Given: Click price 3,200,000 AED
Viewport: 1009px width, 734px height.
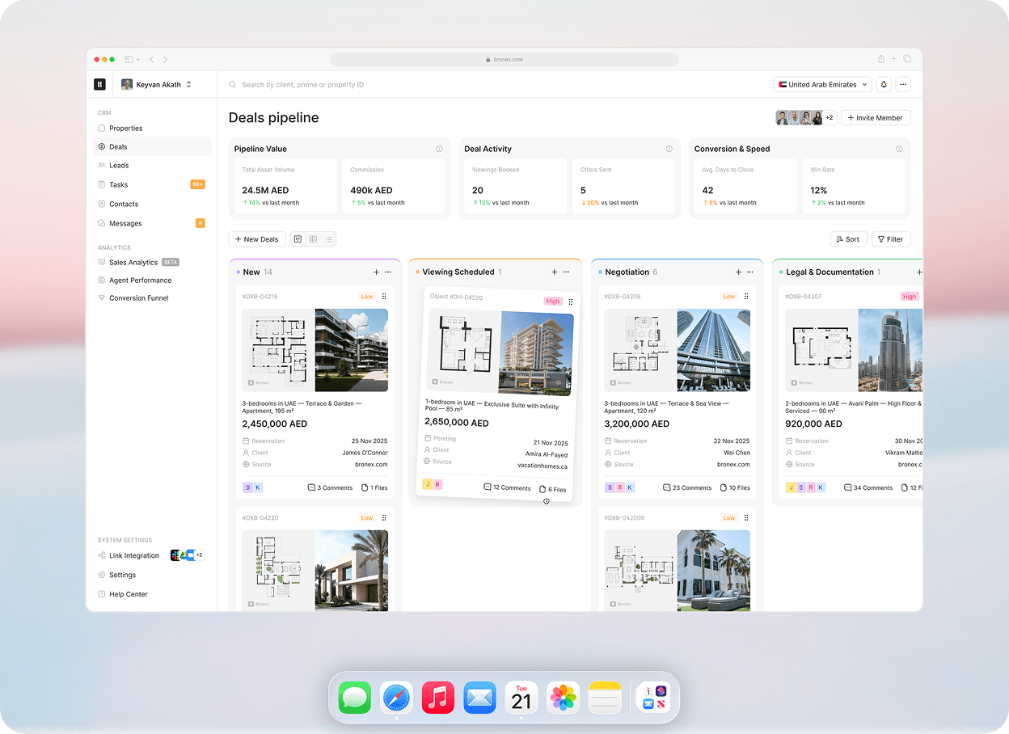Looking at the screenshot, I should 637,424.
